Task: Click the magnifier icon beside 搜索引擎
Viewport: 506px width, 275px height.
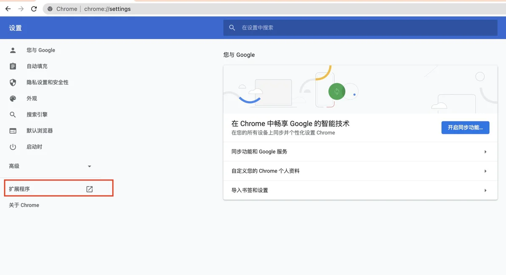Action: [13, 115]
